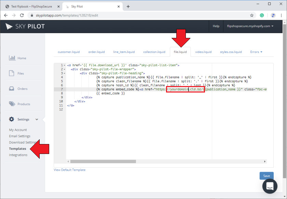
Task: Click the green Grammarly extension icon
Action: (x=262, y=15)
